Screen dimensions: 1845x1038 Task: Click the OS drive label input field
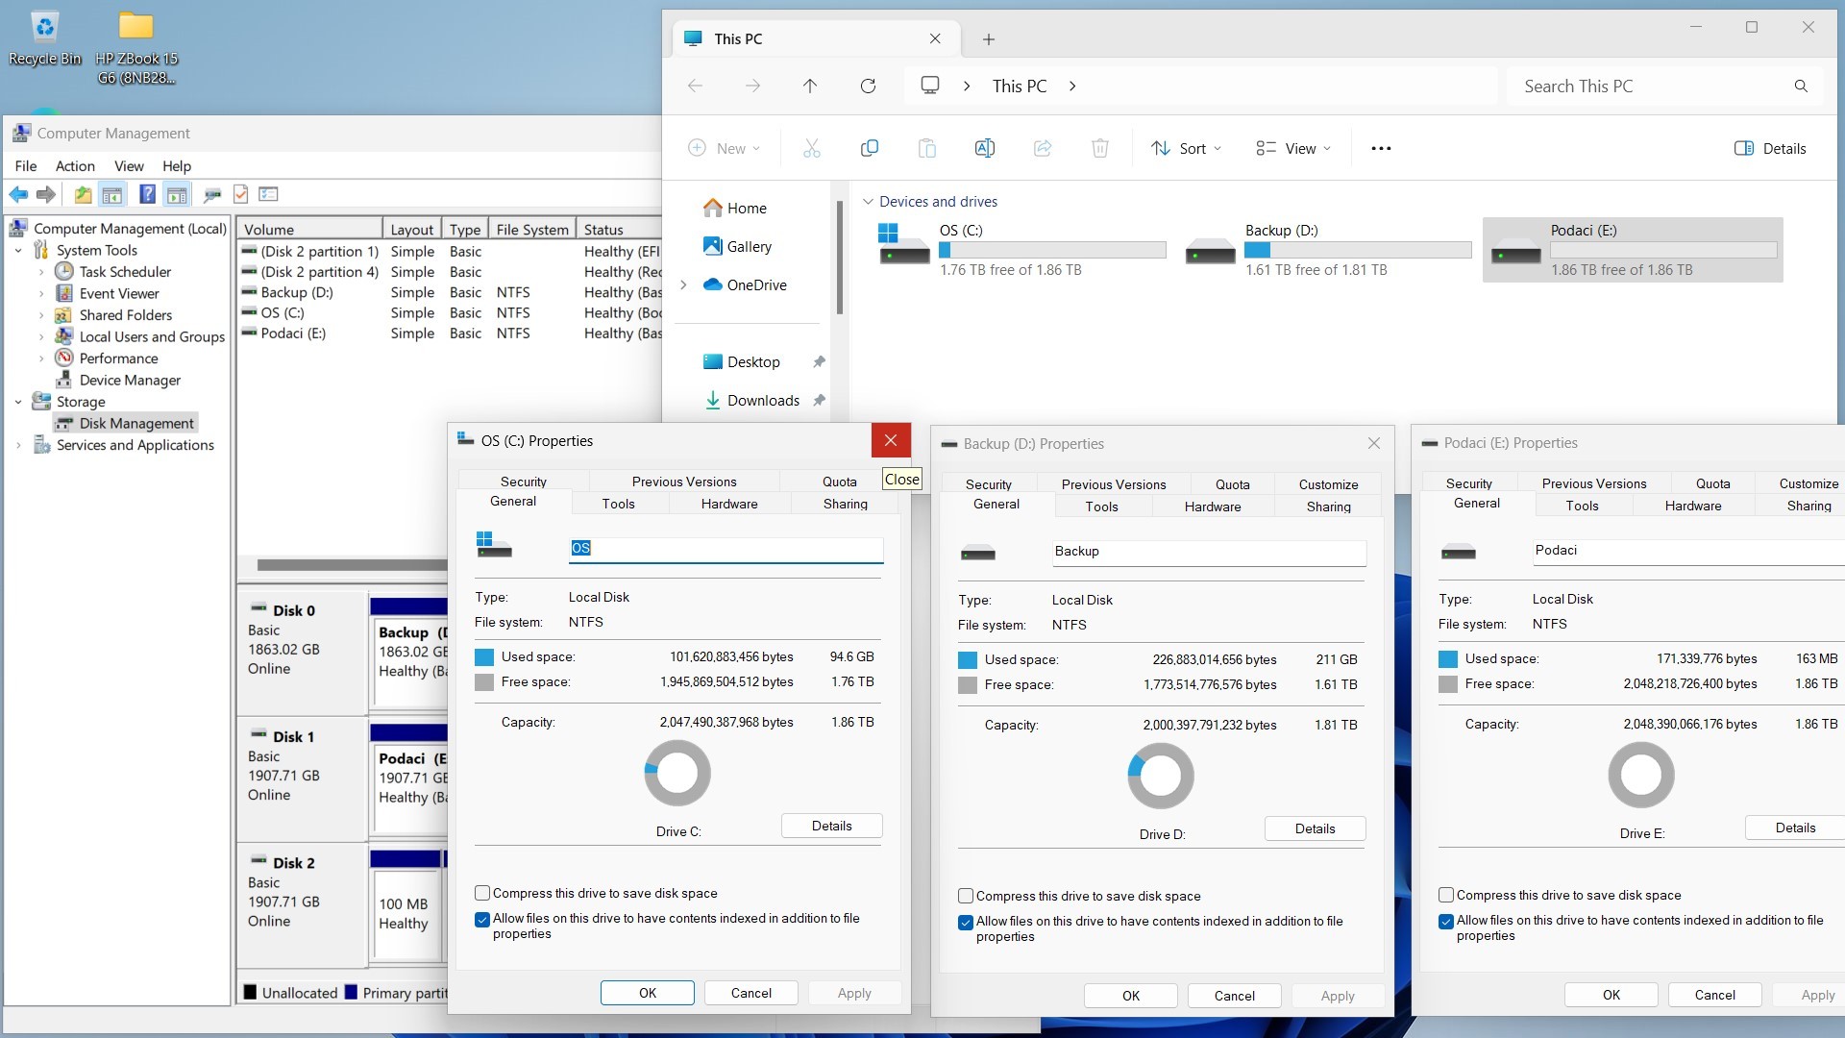click(726, 548)
